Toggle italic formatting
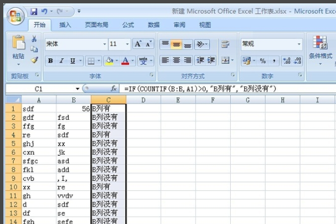Screen dimensions: 336x224 pos(62,61)
